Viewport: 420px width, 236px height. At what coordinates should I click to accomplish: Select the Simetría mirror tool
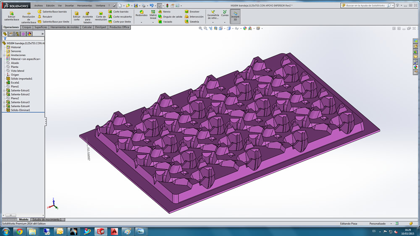(192, 22)
